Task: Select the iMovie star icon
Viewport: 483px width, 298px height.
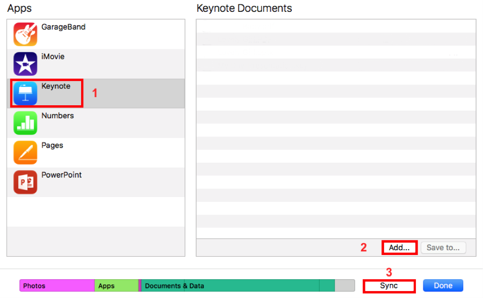Action: click(25, 64)
